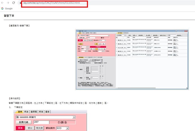Click the Google G favicon in bookmarks bar
Screen dimensions: 195x131
click(2, 8)
